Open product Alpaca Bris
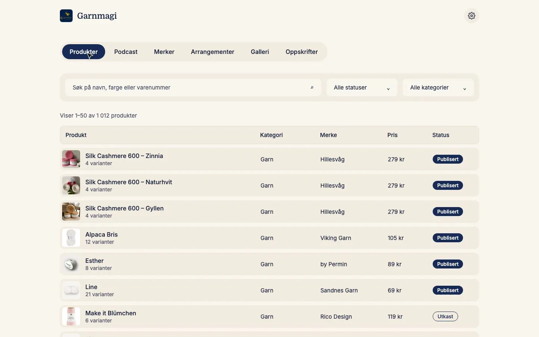This screenshot has width=539, height=337. [x=101, y=234]
